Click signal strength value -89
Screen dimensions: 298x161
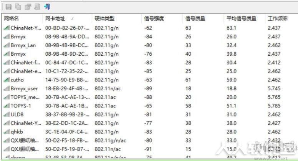click(148, 89)
